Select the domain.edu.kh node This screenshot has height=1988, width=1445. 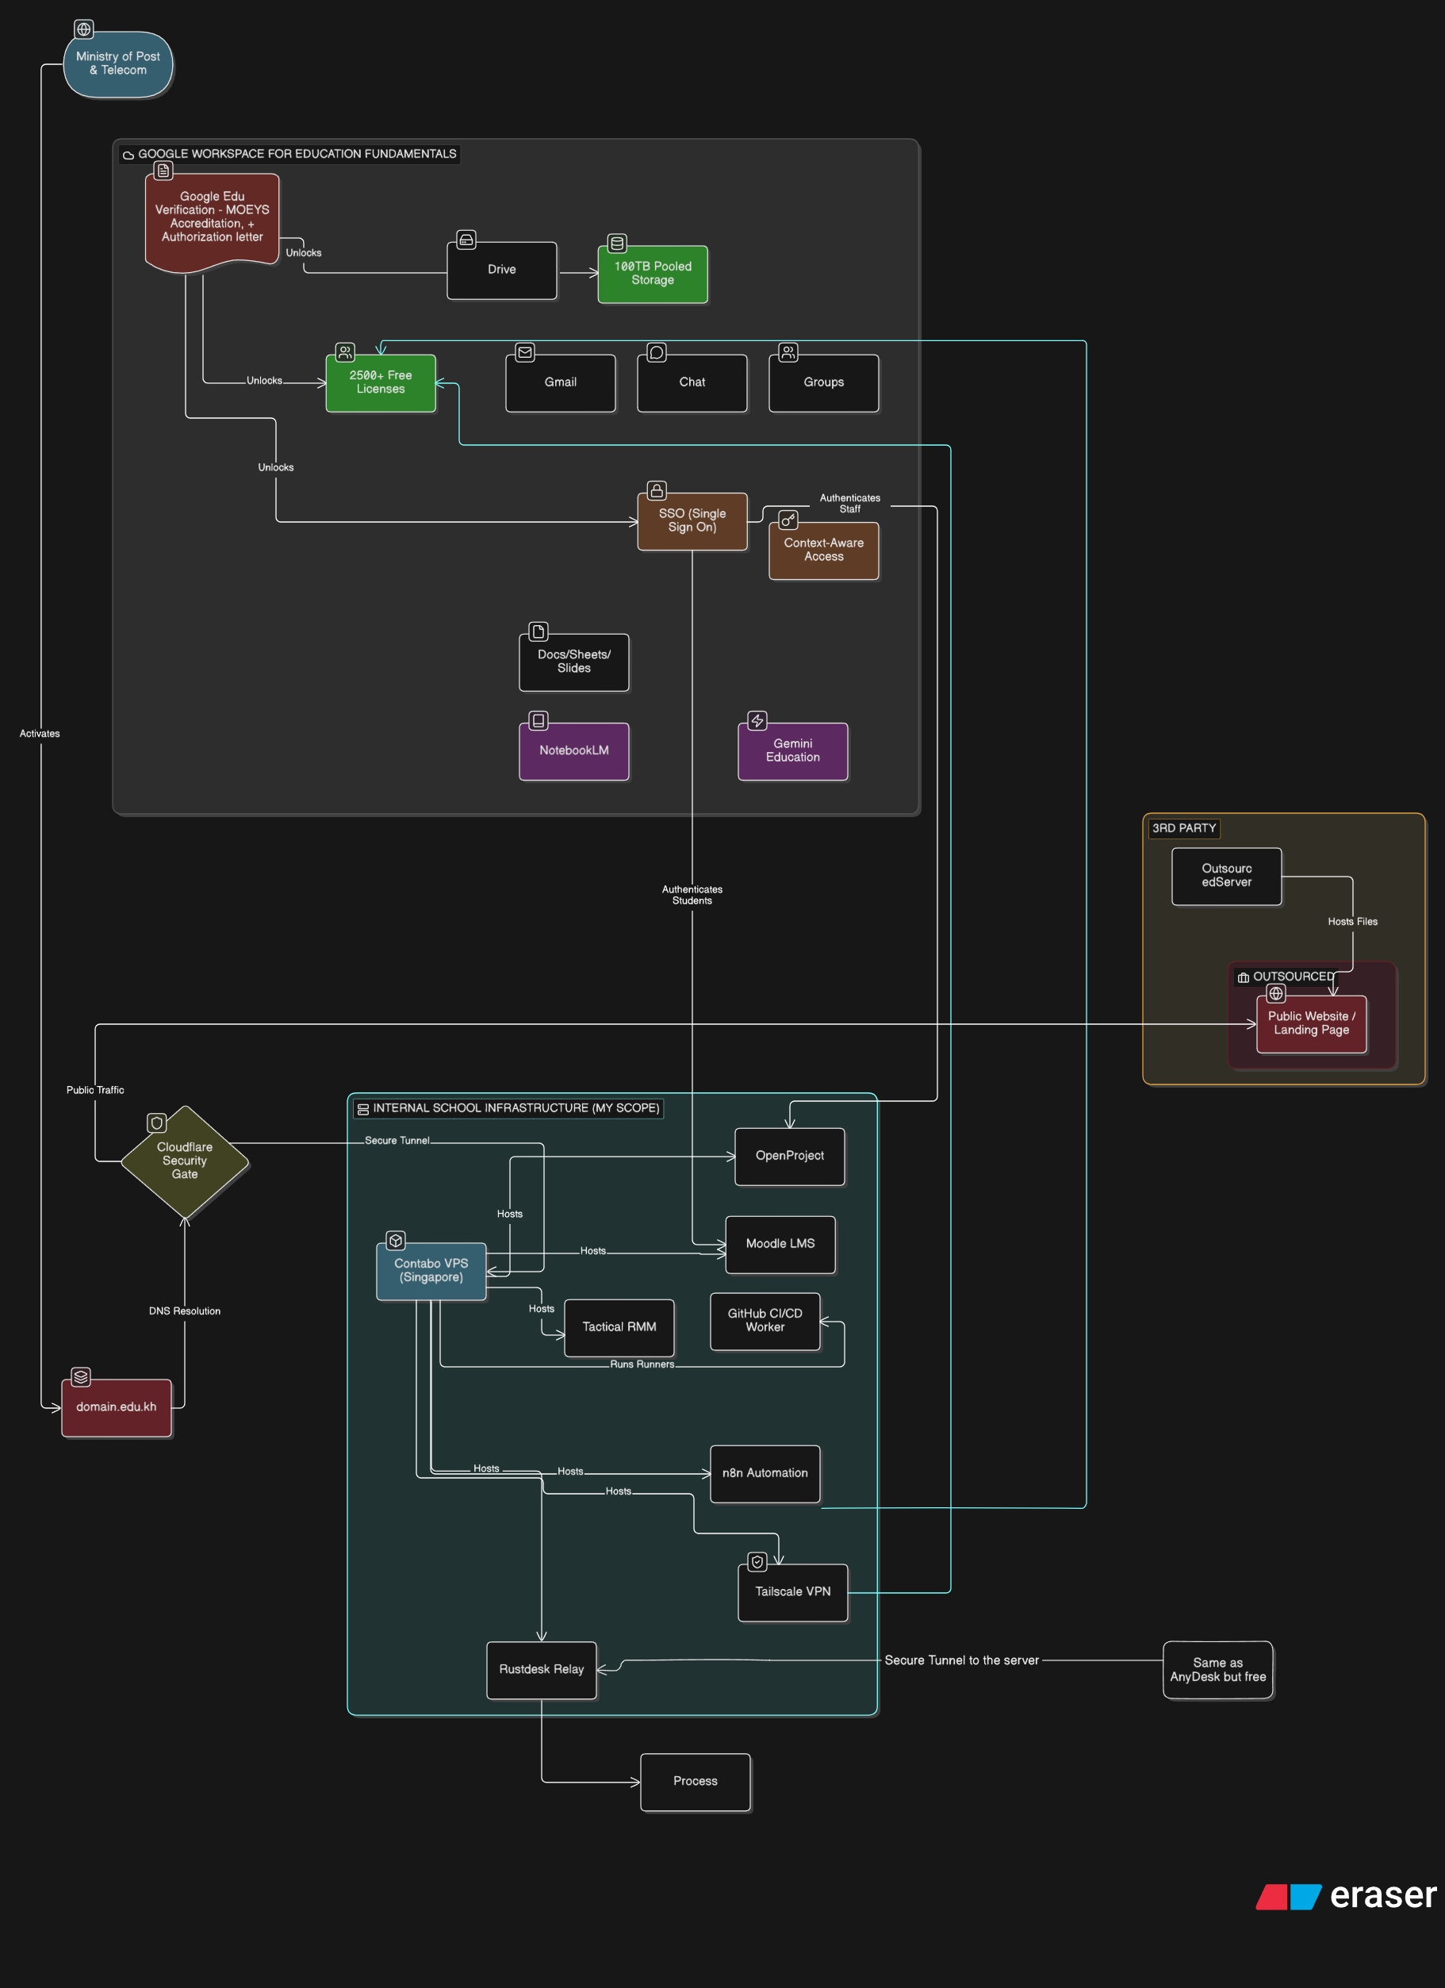pyautogui.click(x=116, y=1408)
